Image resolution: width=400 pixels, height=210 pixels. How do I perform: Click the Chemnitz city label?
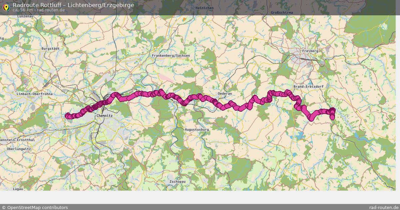coord(104,116)
